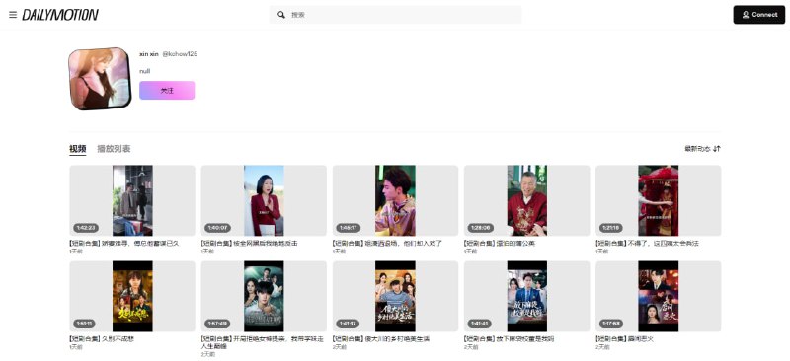The width and height of the screenshot is (790, 361).
Task: Click the Connect sign-in button
Action: coord(759,15)
